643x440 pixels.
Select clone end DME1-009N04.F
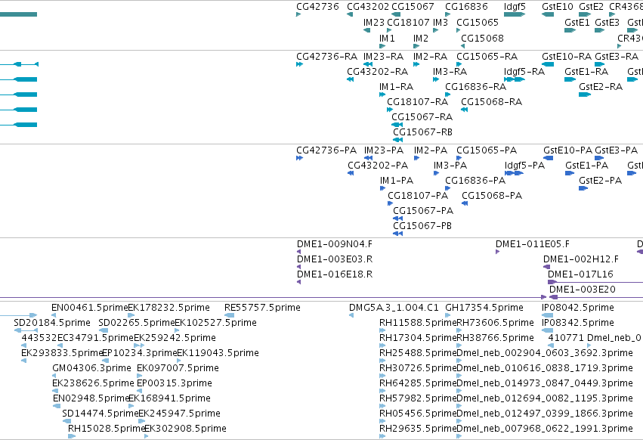[x=335, y=245]
